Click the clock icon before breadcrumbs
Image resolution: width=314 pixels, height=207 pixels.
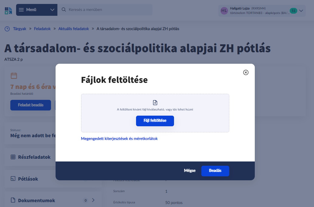click(7, 29)
